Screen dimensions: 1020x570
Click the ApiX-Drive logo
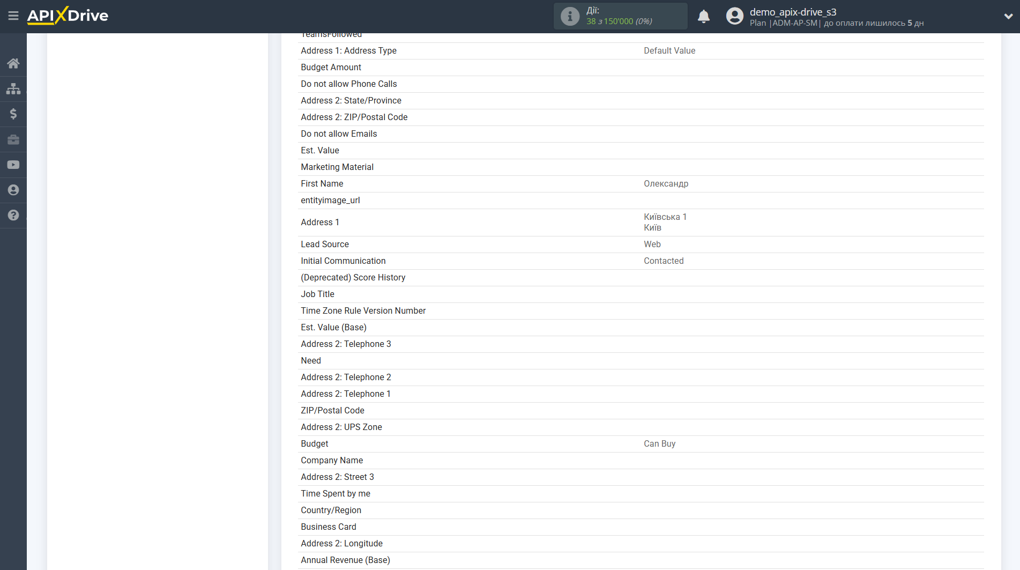pyautogui.click(x=68, y=16)
